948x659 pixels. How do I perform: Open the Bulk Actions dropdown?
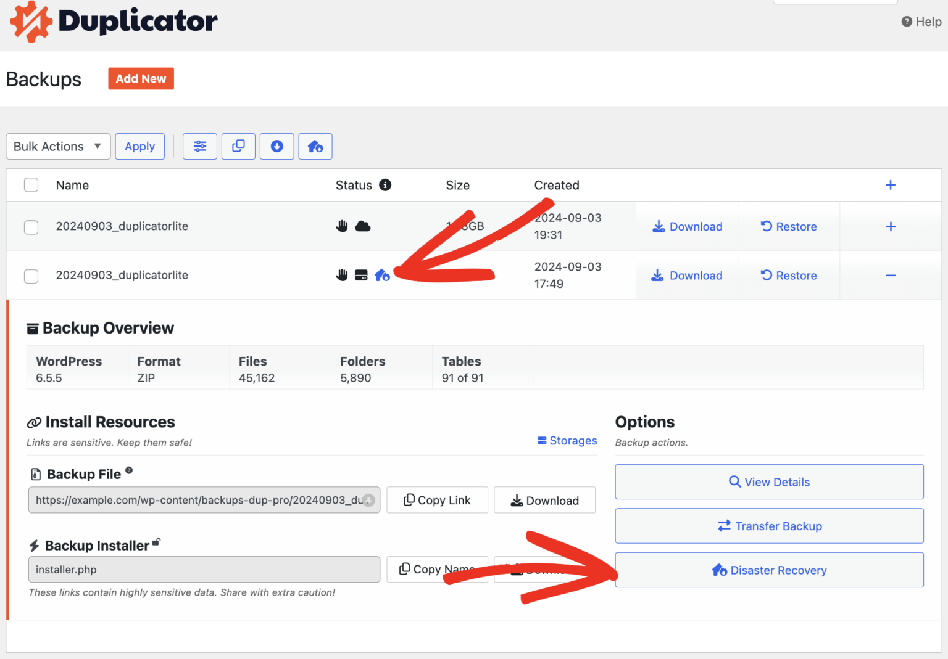[x=58, y=146]
